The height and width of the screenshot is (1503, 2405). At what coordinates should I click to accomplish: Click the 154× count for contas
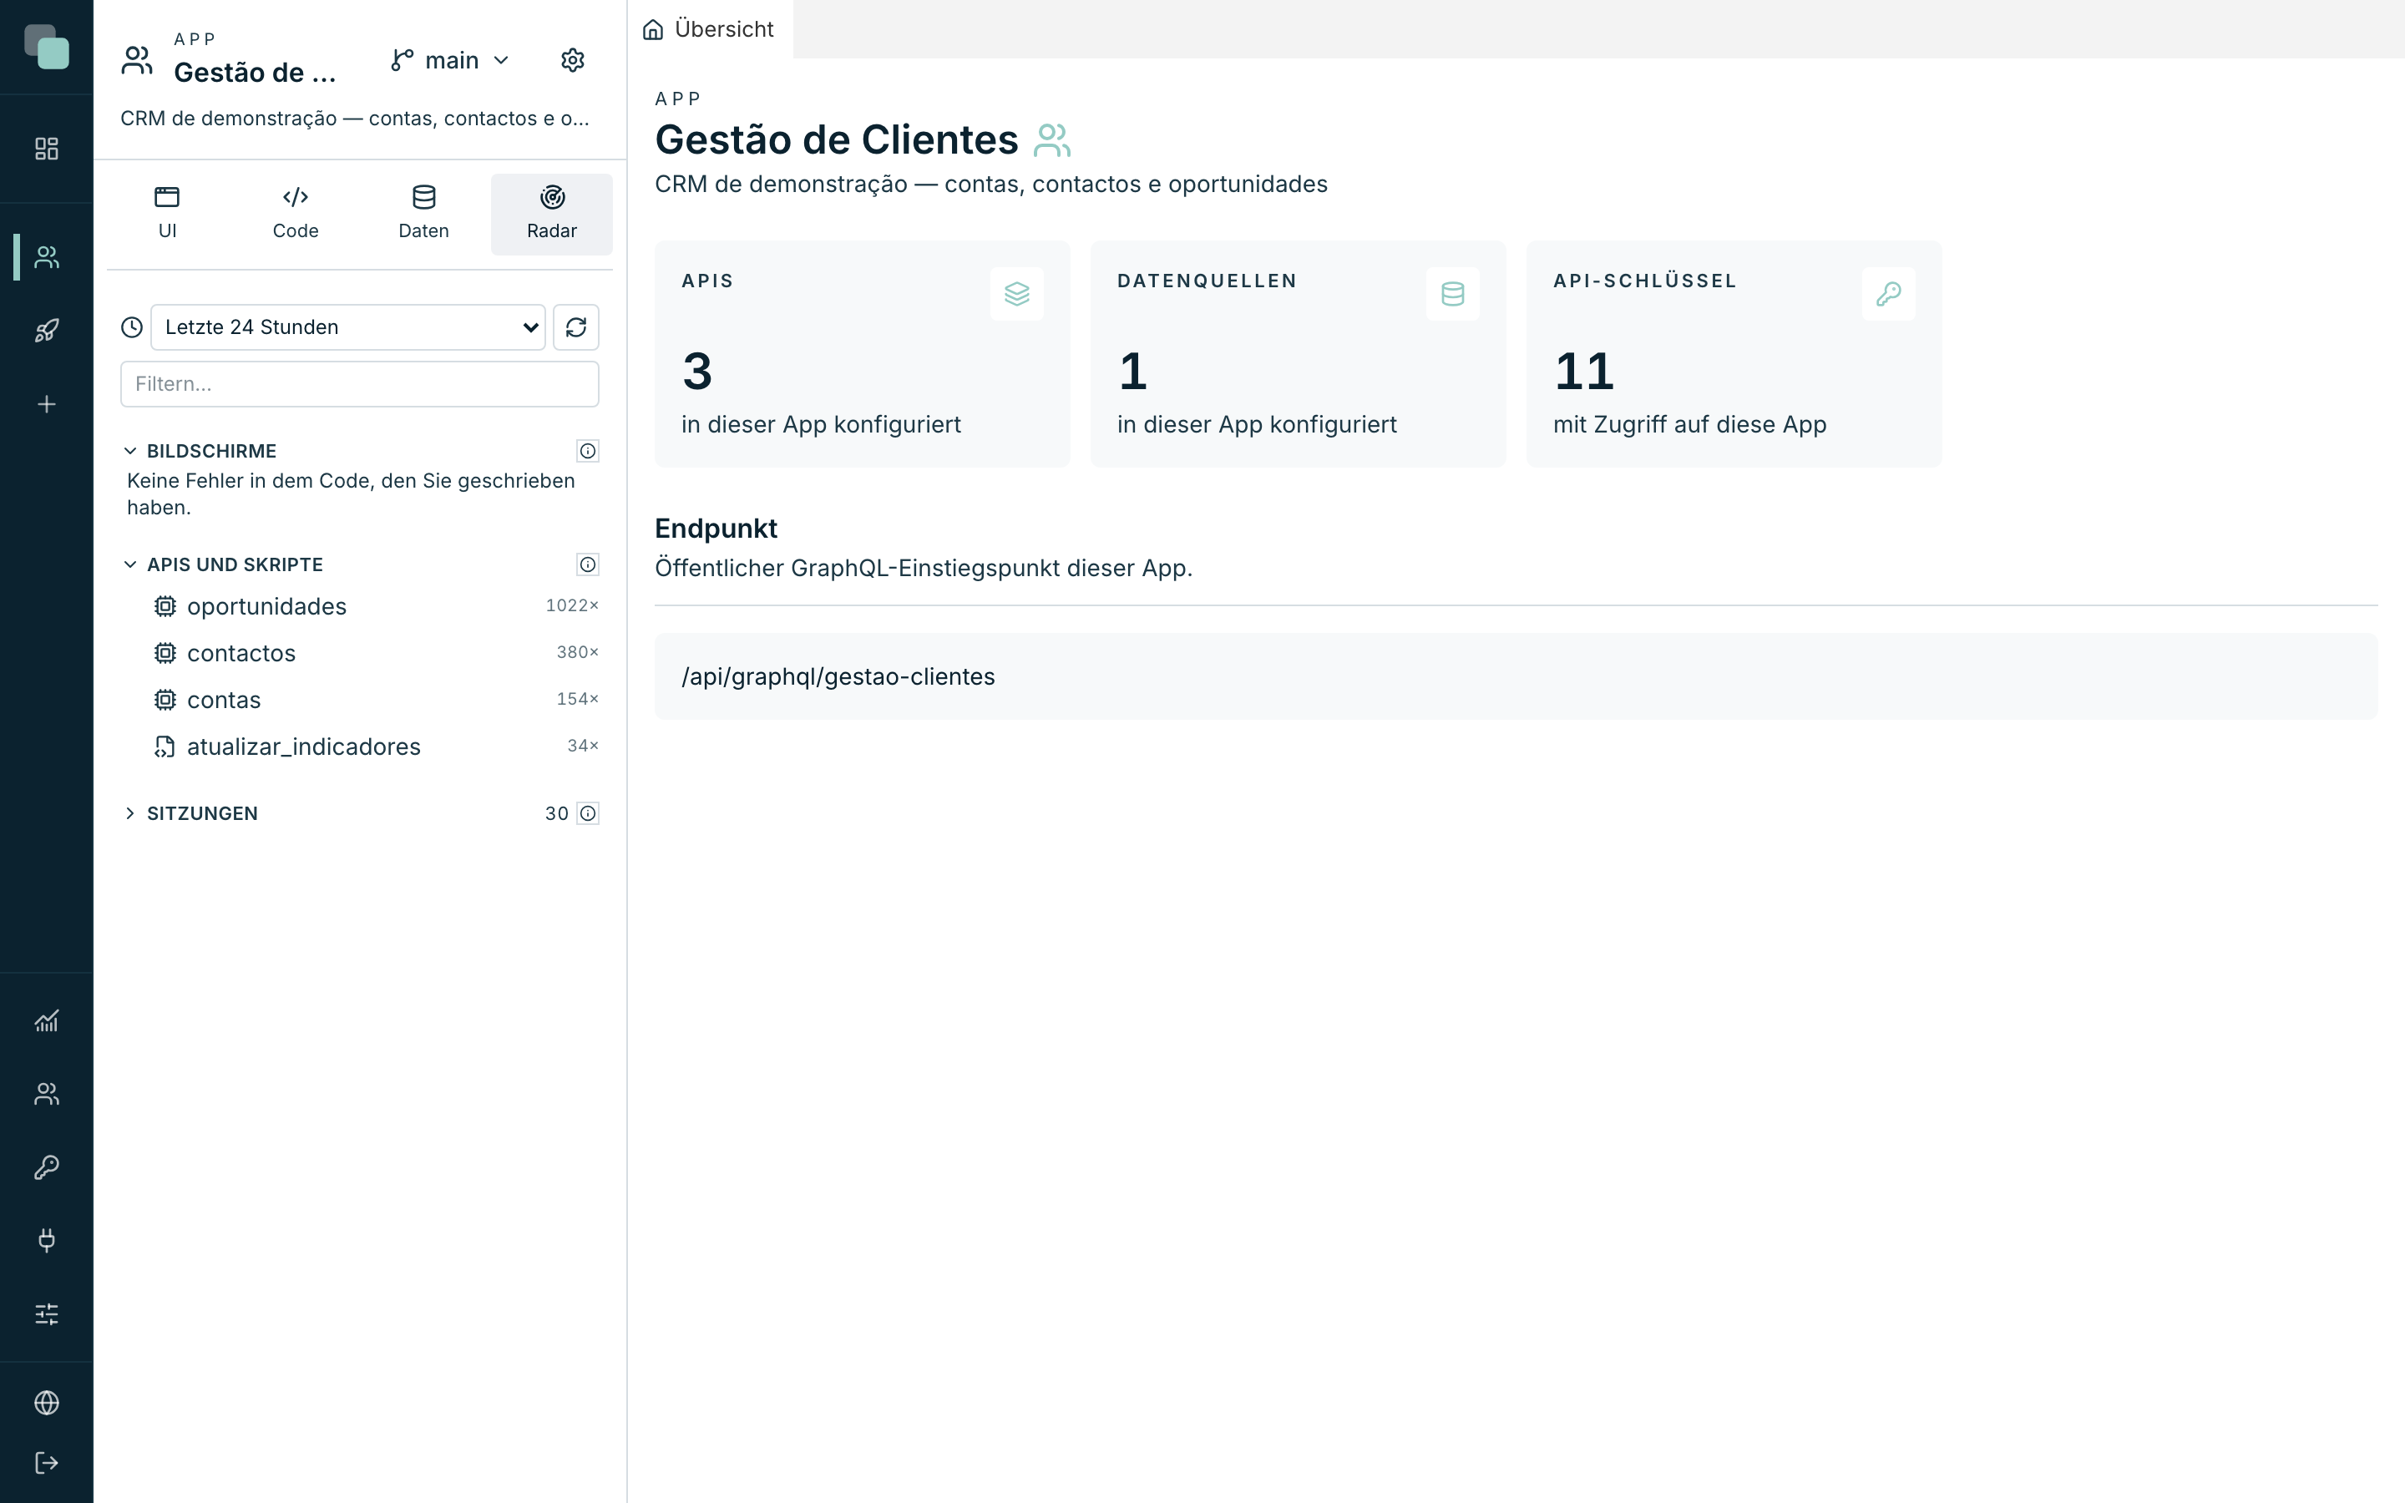click(577, 699)
